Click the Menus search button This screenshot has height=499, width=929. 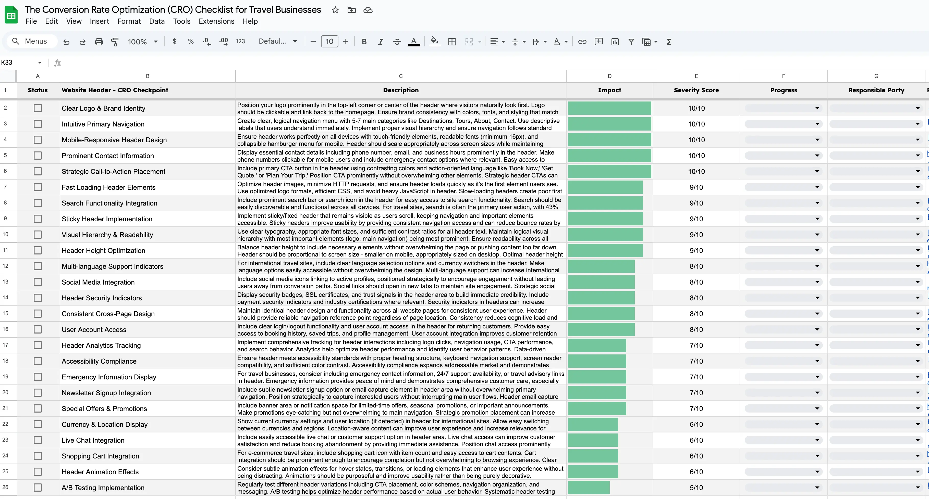(30, 41)
